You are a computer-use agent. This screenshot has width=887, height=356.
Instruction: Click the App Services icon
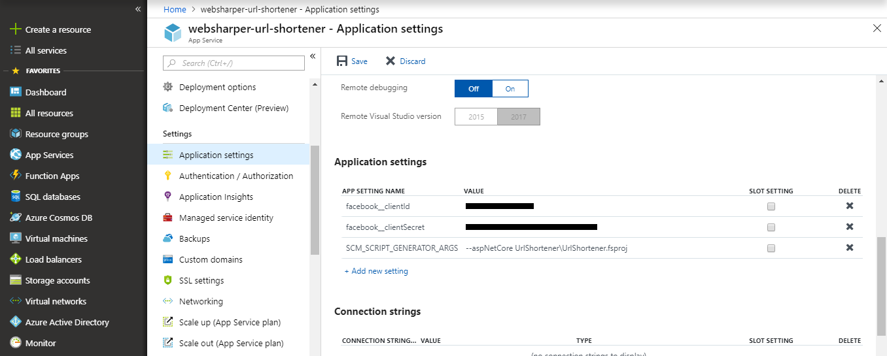point(16,155)
